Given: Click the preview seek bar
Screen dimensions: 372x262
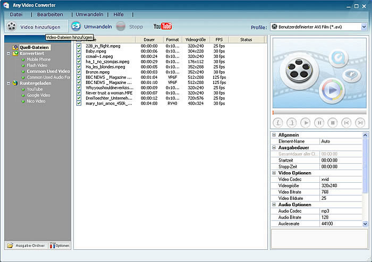Looking at the screenshot, I should pos(319,113).
